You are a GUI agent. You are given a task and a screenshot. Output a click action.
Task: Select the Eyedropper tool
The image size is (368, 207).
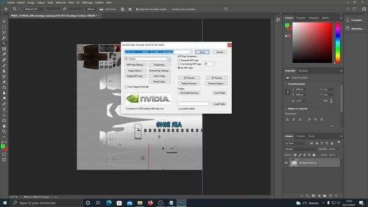[4, 55]
